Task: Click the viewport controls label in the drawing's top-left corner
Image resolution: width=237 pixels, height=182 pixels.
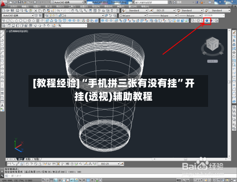Action: tap(18, 31)
